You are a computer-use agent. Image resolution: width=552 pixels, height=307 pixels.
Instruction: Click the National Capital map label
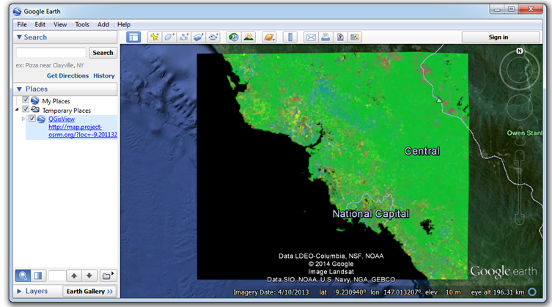click(371, 214)
